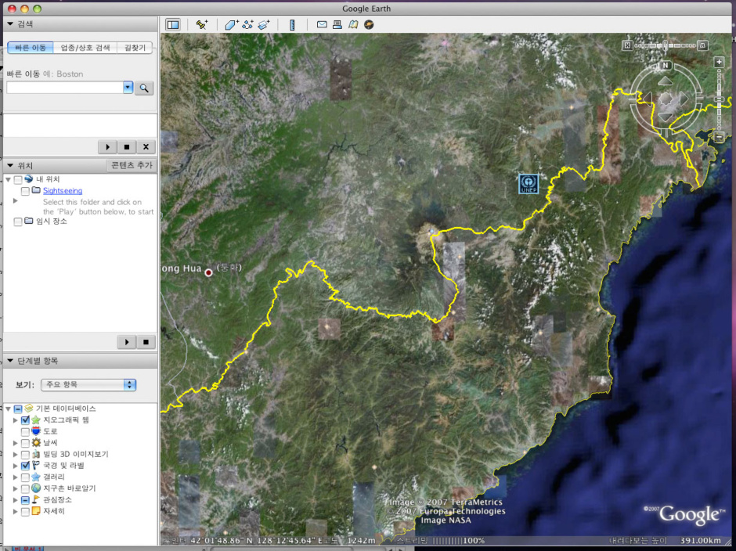The height and width of the screenshot is (551, 736).
Task: Open view in Google Maps icon
Action: (353, 24)
